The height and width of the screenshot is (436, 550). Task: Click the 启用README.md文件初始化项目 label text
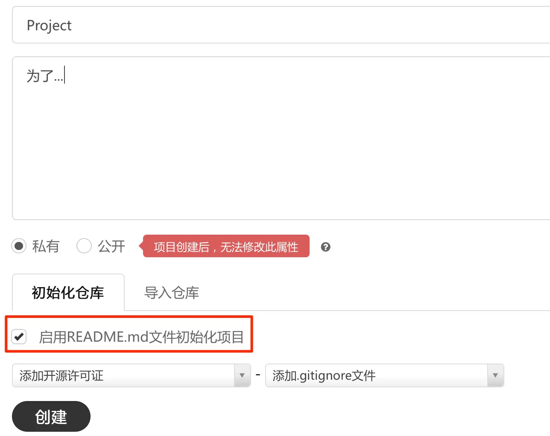[141, 337]
